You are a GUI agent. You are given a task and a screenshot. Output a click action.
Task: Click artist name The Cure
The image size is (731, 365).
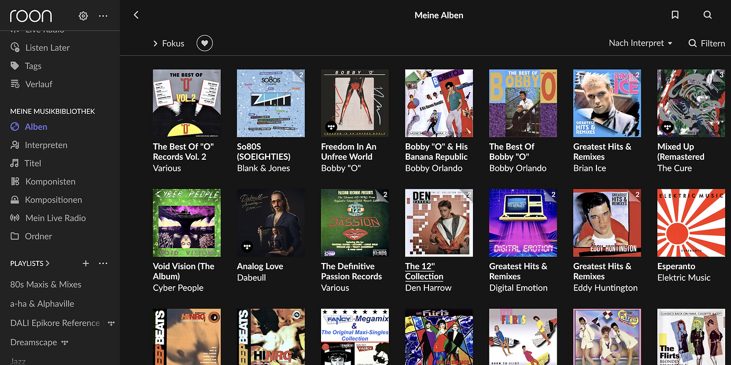674,168
